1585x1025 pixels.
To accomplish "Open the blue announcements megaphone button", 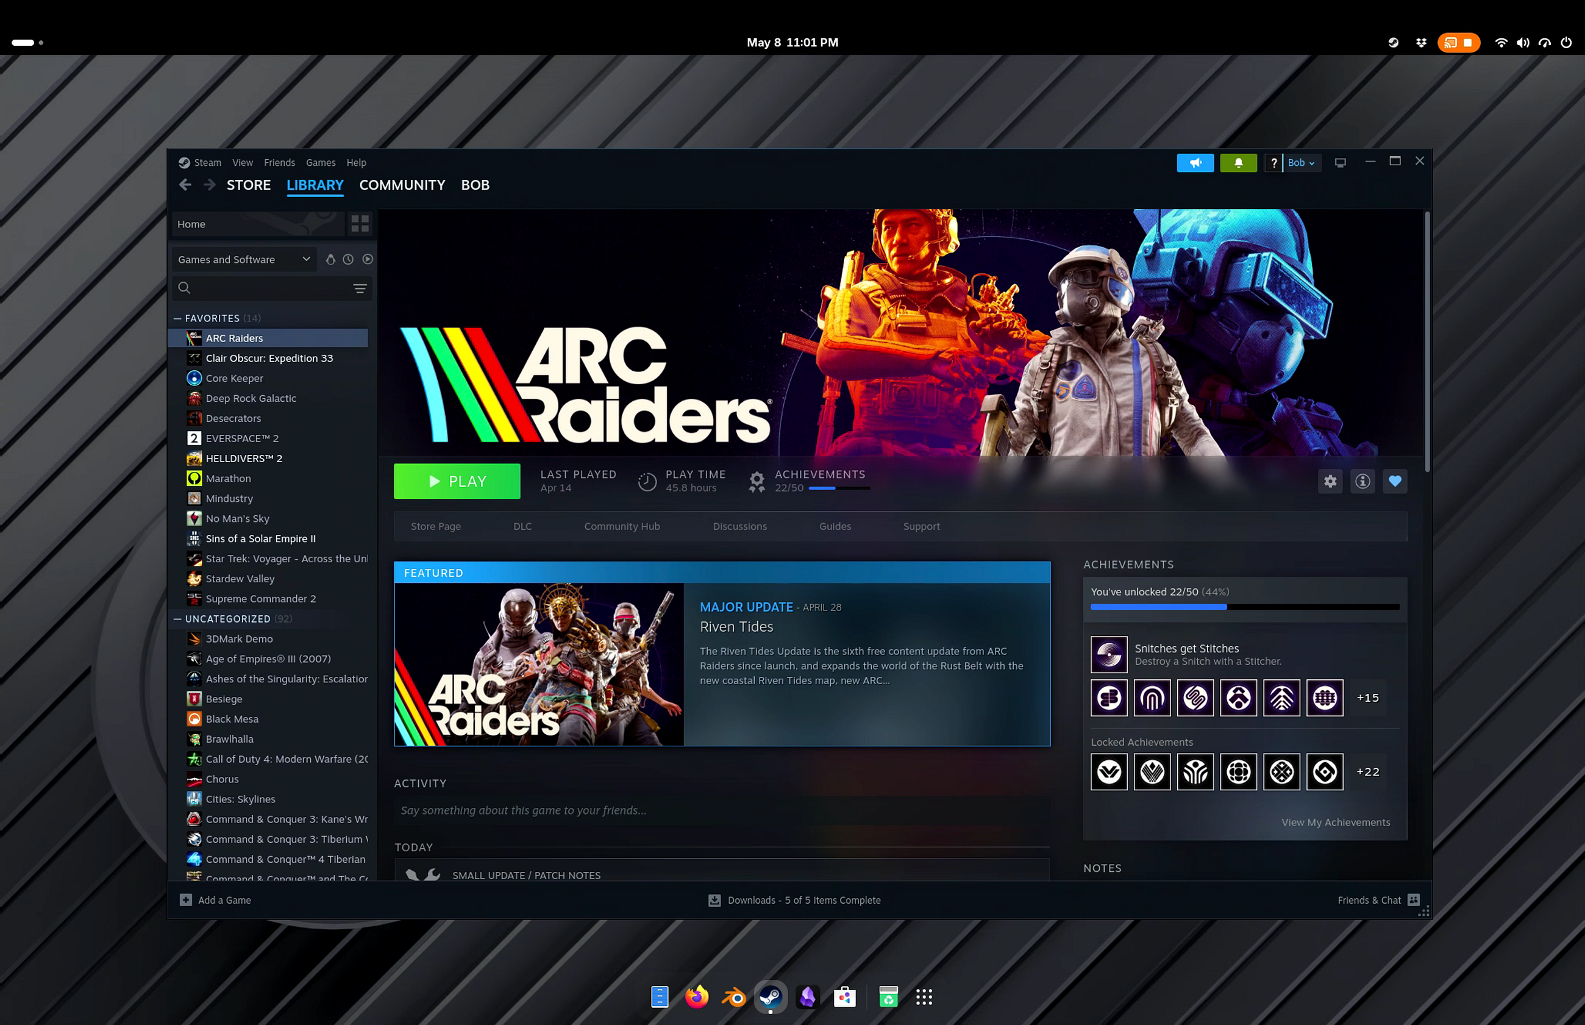I will 1195,163.
